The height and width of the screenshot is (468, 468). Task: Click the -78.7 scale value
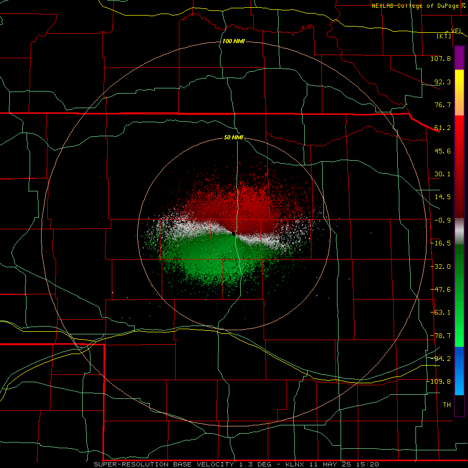click(441, 336)
